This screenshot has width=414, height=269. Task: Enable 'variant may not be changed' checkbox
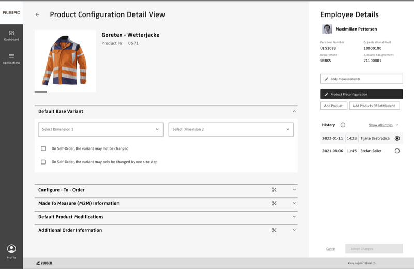tap(43, 148)
